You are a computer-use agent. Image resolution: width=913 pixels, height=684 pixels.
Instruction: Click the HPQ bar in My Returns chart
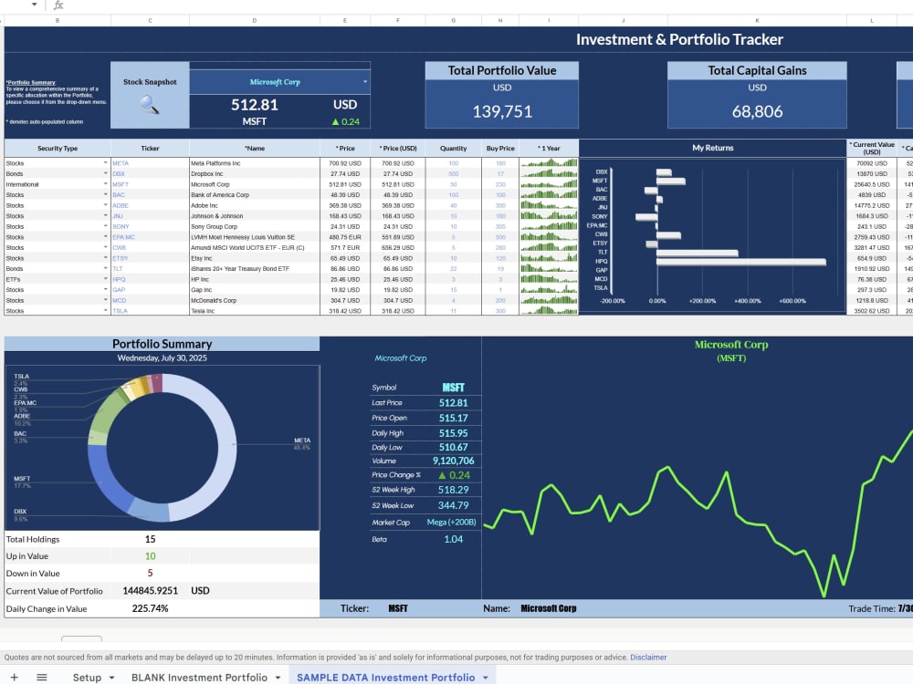(740, 262)
